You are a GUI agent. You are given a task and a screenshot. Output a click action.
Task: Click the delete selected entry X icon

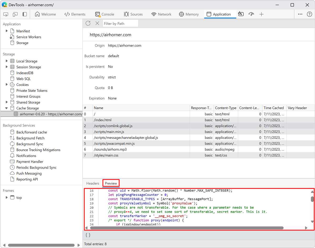click(x=97, y=23)
